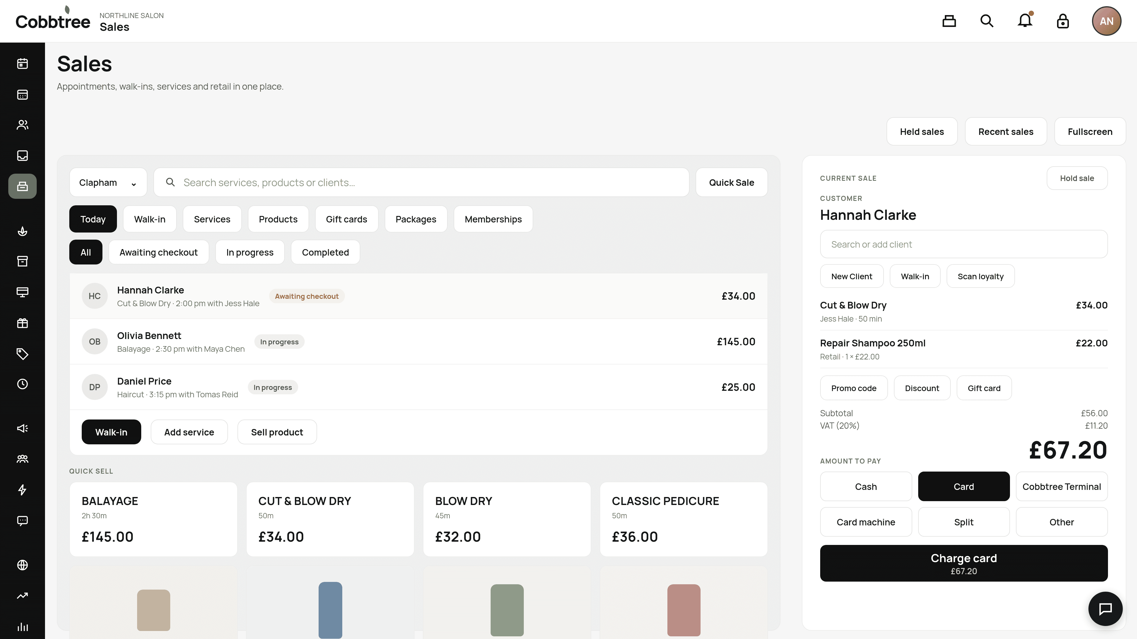
Task: Open the team group sidebar icon
Action: [23, 459]
